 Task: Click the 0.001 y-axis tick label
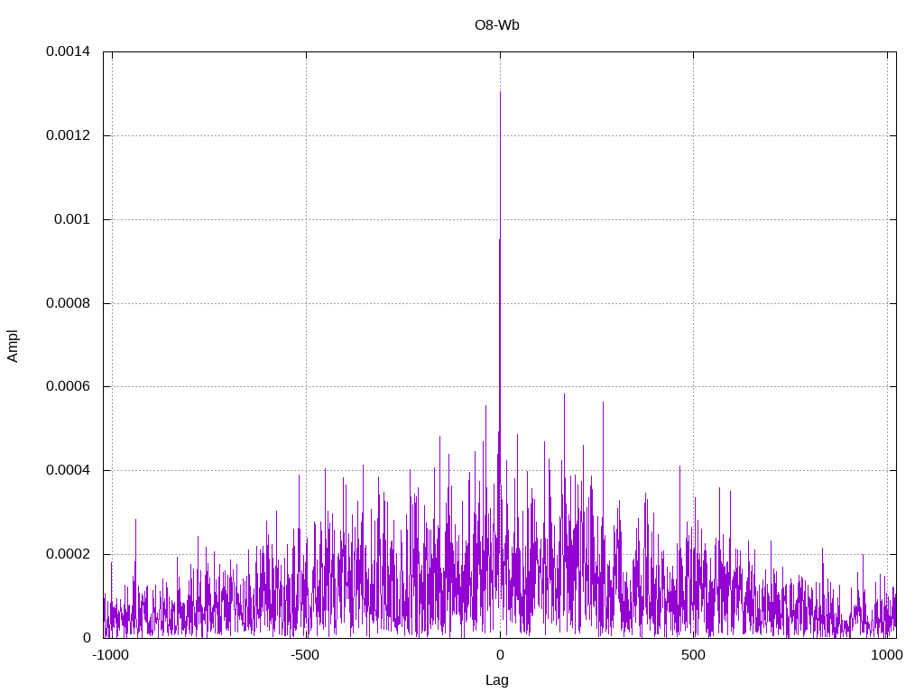[x=72, y=219]
